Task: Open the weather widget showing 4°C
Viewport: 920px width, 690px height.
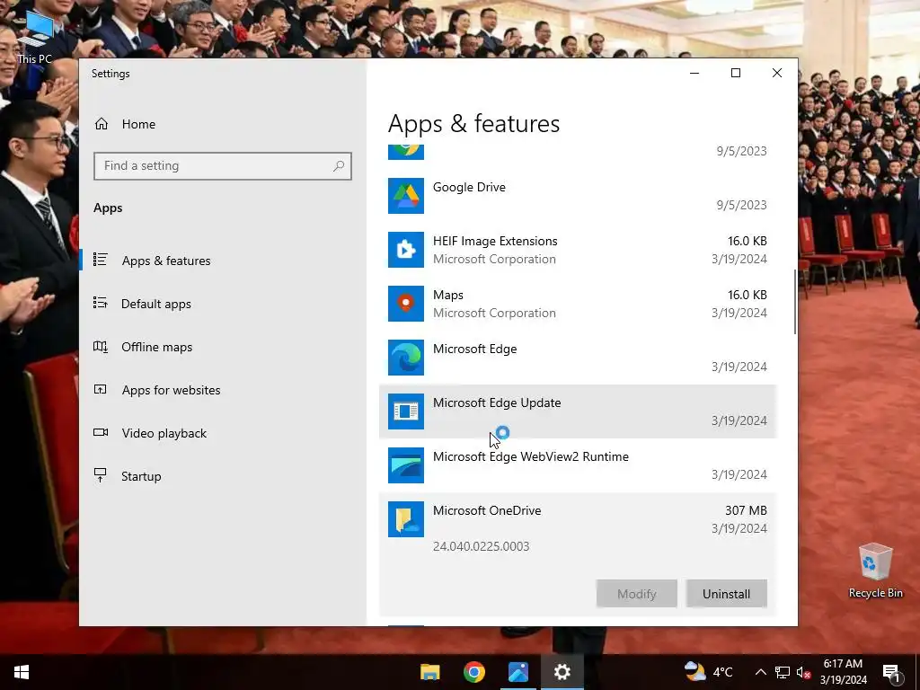Action: coord(709,672)
